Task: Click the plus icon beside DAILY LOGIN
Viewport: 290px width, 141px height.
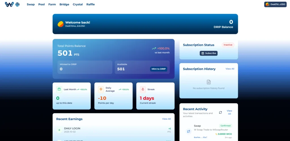Action: pos(59,130)
